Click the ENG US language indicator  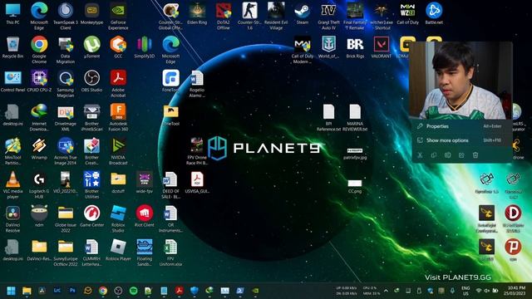click(x=465, y=291)
